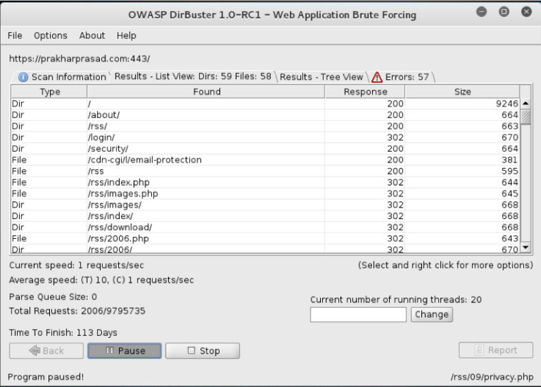The height and width of the screenshot is (387, 541).
Task: Select the /rss/images.php row
Action: tap(265, 194)
